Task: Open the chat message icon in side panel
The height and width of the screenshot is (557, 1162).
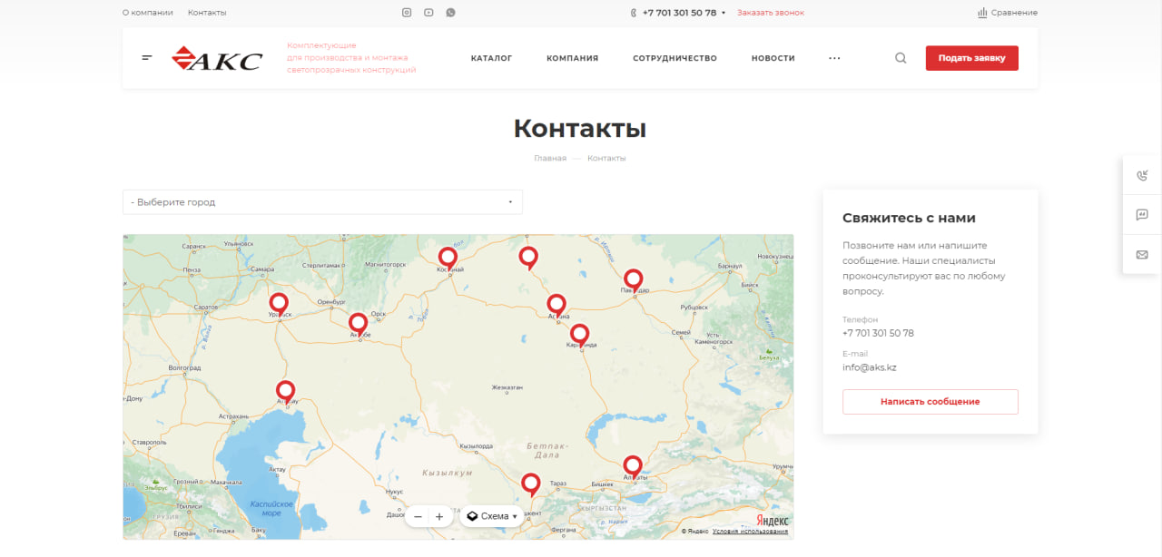Action: [x=1142, y=215]
